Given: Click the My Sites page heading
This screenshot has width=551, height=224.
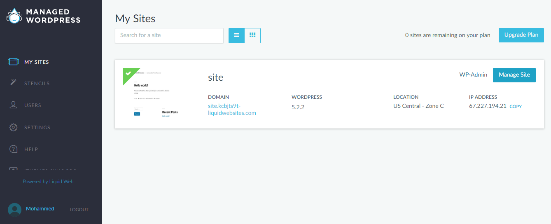Looking at the screenshot, I should pyautogui.click(x=135, y=18).
